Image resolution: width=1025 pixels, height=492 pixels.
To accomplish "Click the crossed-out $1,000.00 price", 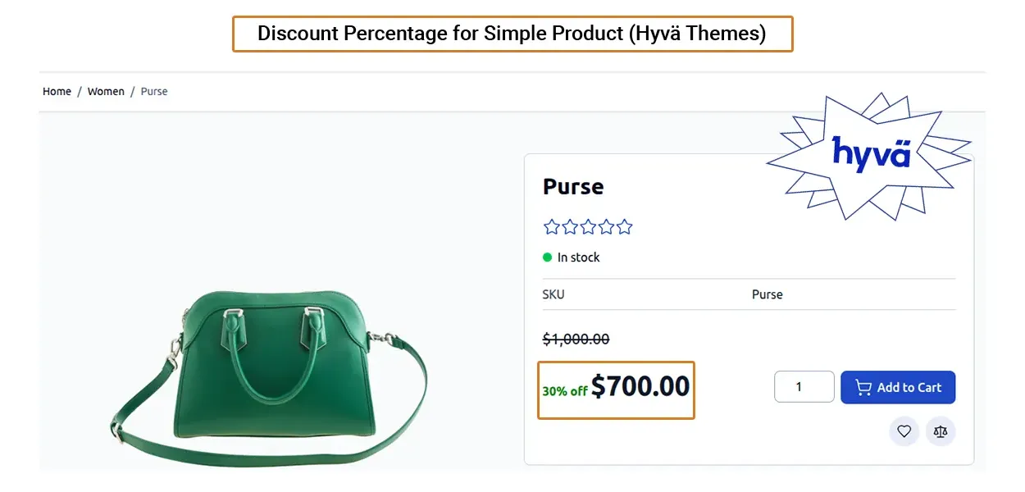I will click(x=576, y=339).
